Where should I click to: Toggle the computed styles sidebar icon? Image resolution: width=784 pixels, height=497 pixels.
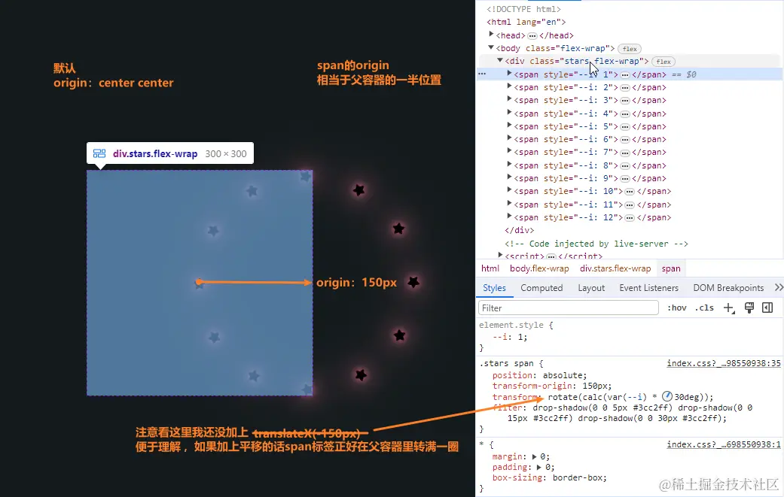coord(767,308)
